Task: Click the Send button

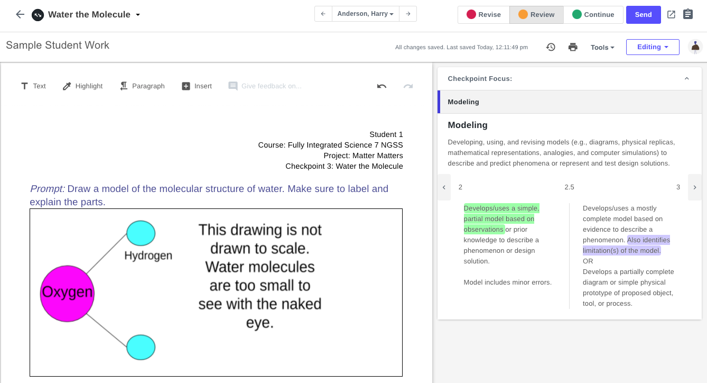Action: pos(643,15)
